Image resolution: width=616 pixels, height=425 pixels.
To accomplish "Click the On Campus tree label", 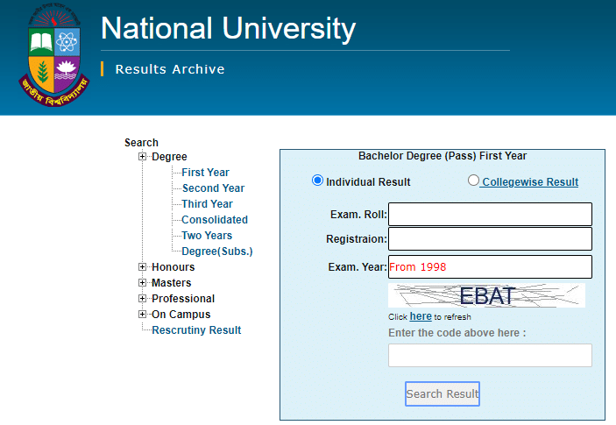I will pyautogui.click(x=181, y=315).
